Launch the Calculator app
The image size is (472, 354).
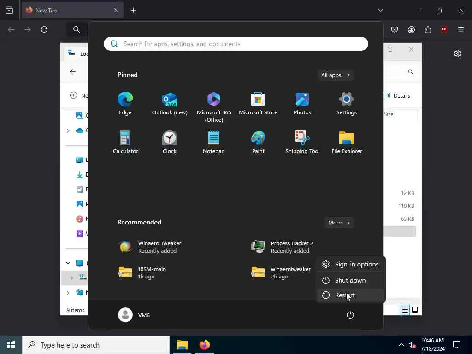point(125,143)
